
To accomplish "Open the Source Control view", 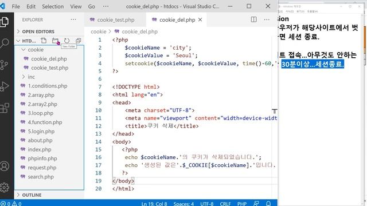I will tap(4, 65).
